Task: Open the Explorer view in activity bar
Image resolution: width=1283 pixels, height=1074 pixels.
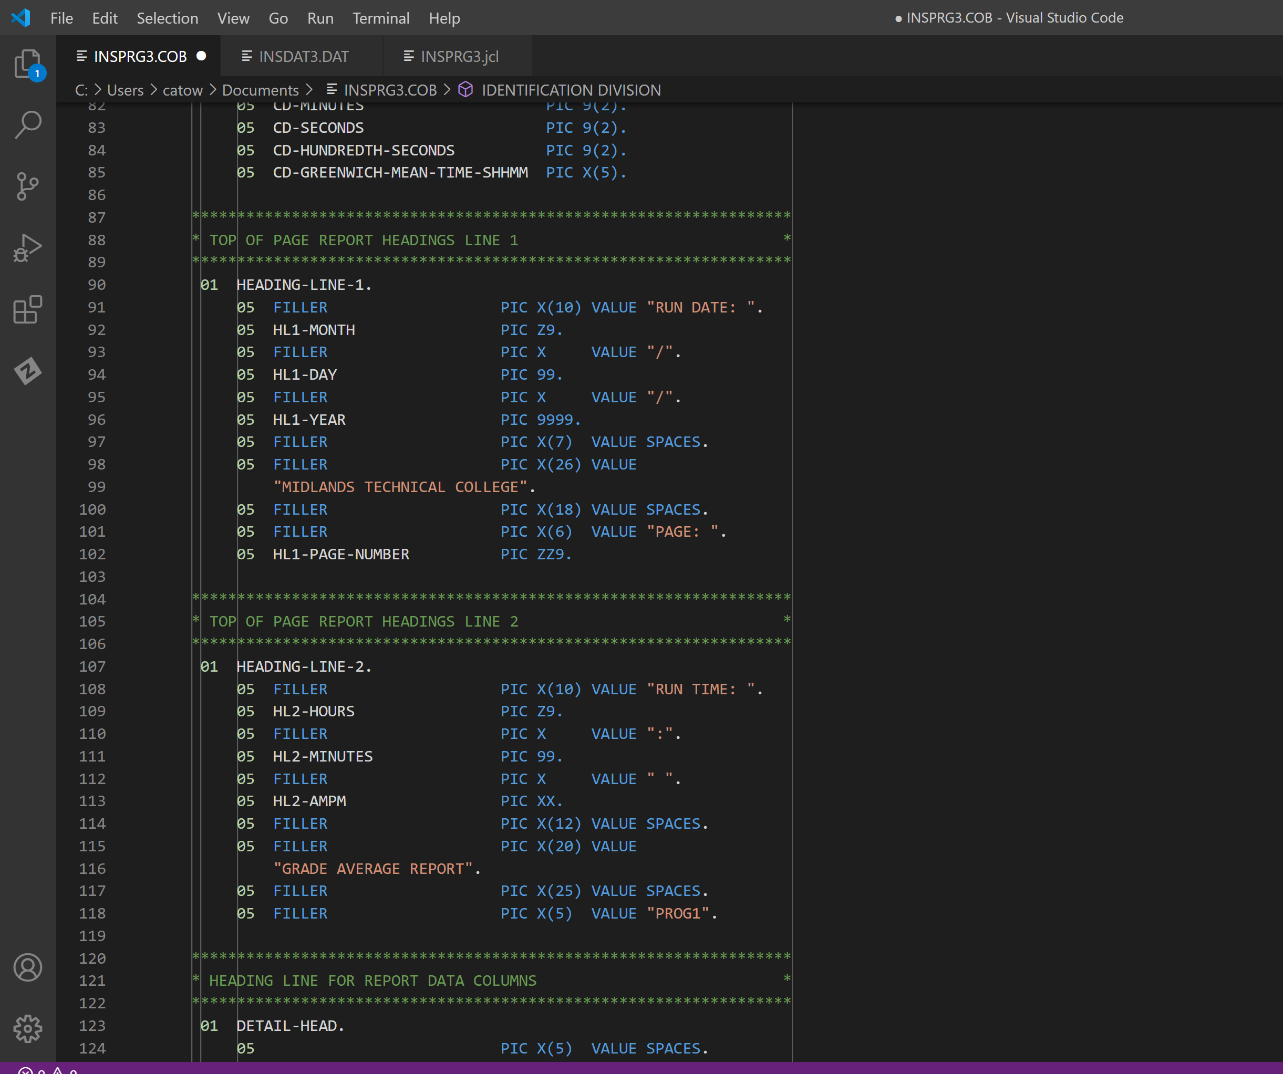Action: [x=27, y=64]
